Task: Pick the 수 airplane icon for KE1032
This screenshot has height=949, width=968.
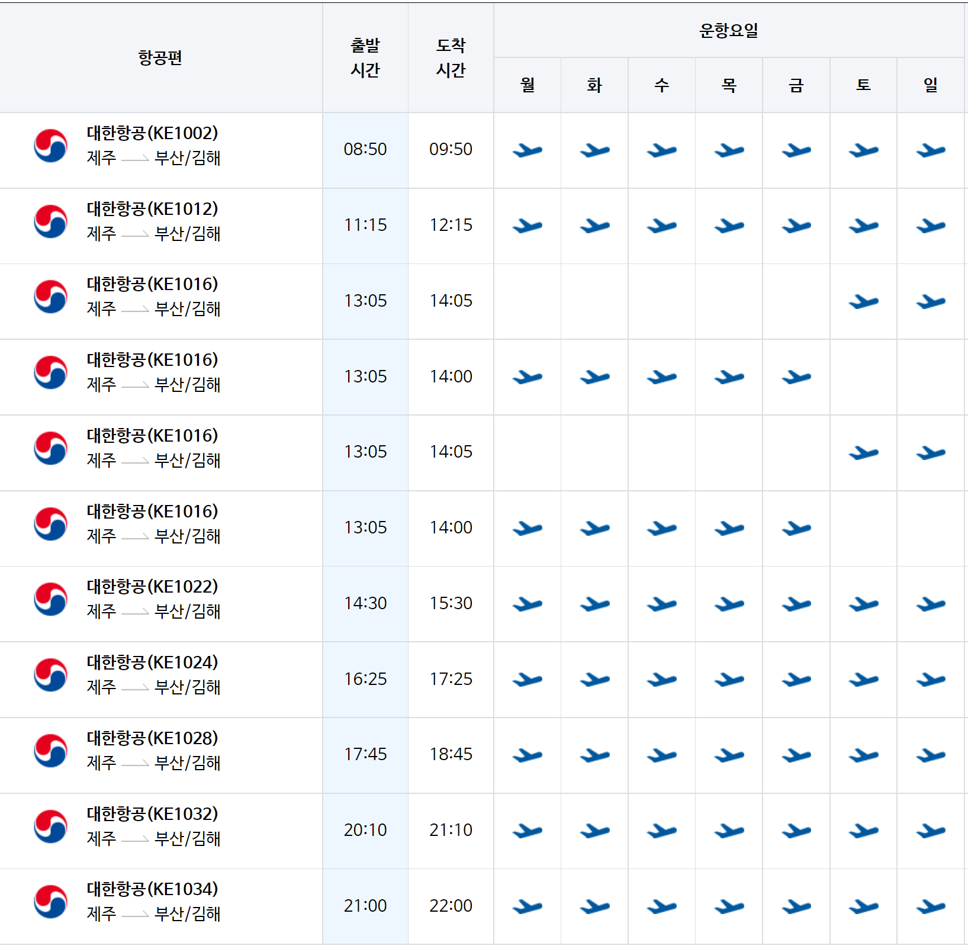Action: pos(662,831)
